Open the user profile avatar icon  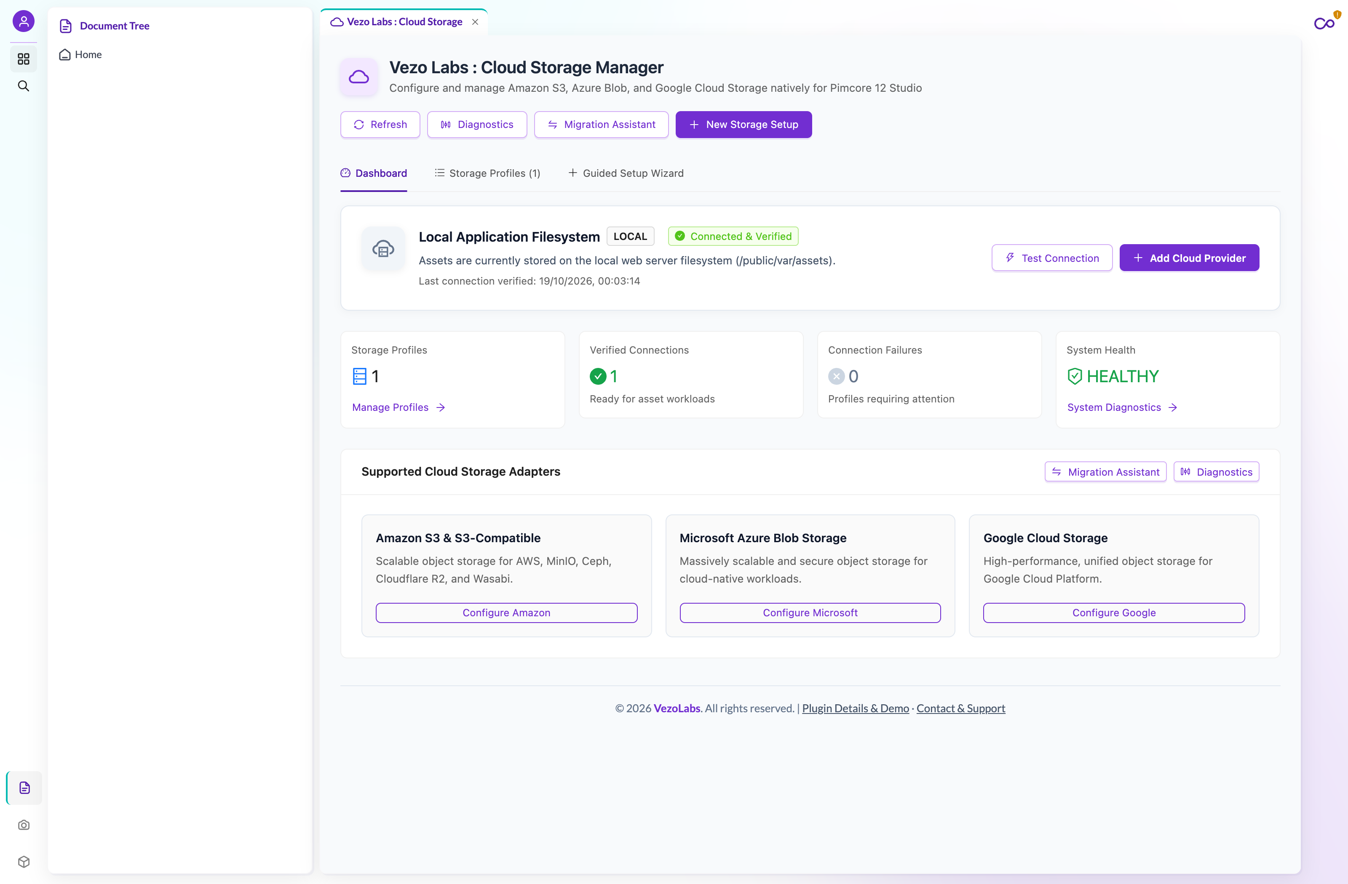click(x=23, y=21)
